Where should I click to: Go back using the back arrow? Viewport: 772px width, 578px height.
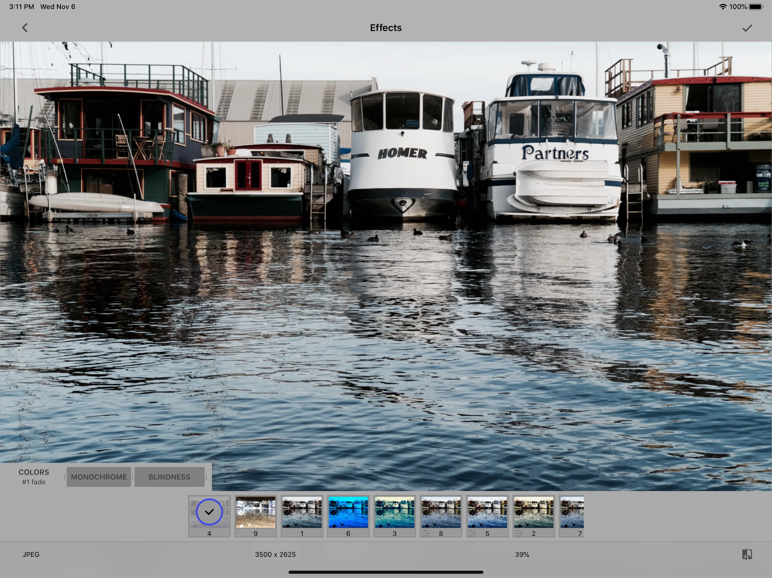click(x=25, y=28)
